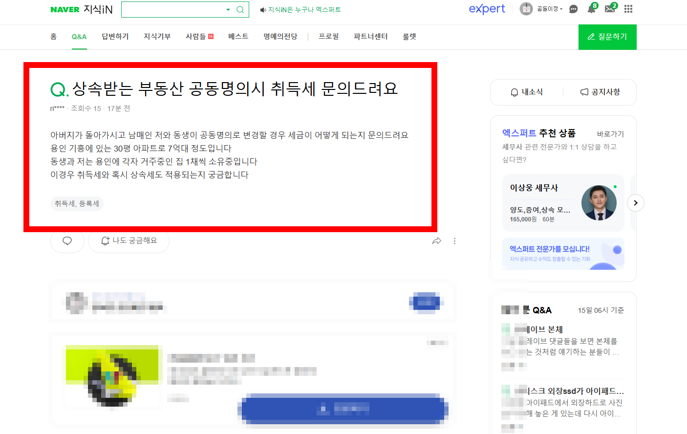Open the 베스트 tab

click(238, 37)
